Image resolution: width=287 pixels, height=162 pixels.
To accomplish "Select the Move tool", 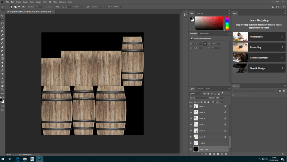I will 2,16.
